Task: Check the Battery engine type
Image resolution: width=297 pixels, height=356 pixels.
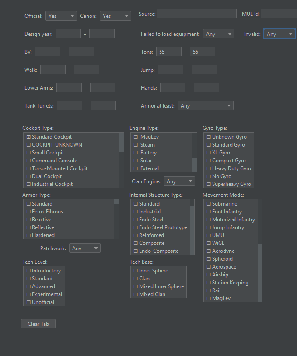Action: (x=136, y=153)
